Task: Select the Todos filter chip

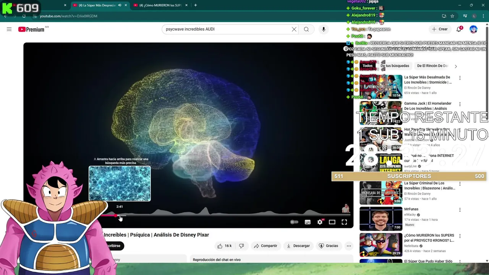Action: (x=368, y=66)
